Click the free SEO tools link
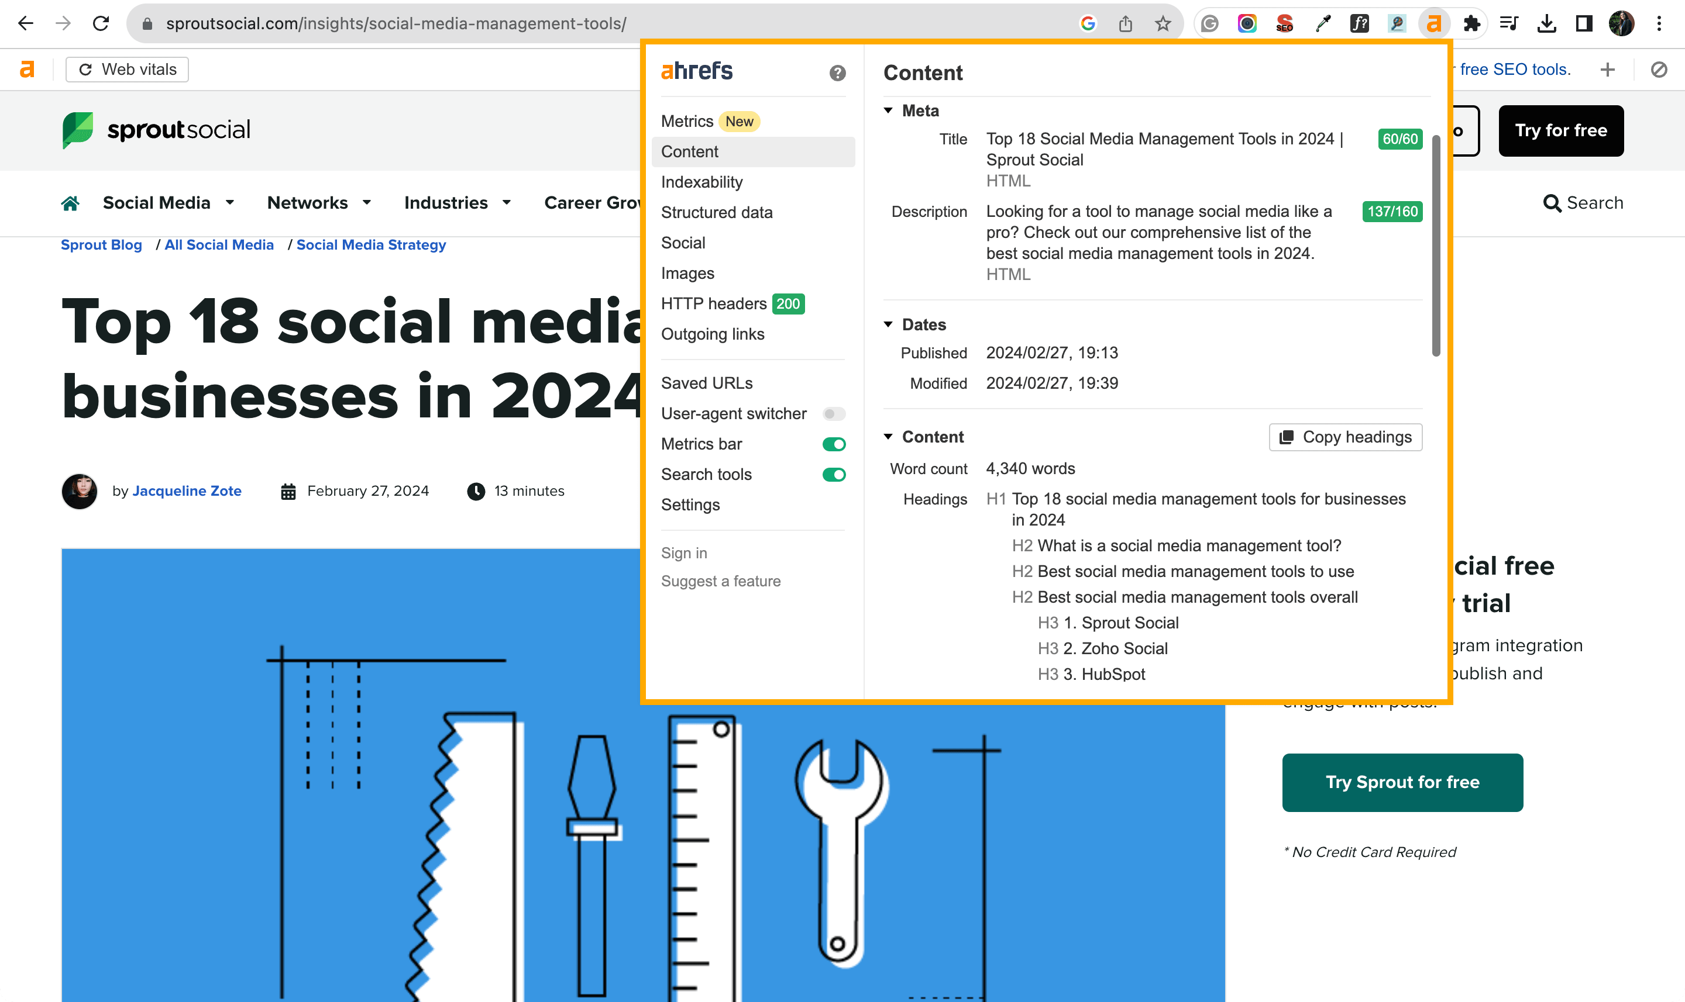 pyautogui.click(x=1515, y=69)
